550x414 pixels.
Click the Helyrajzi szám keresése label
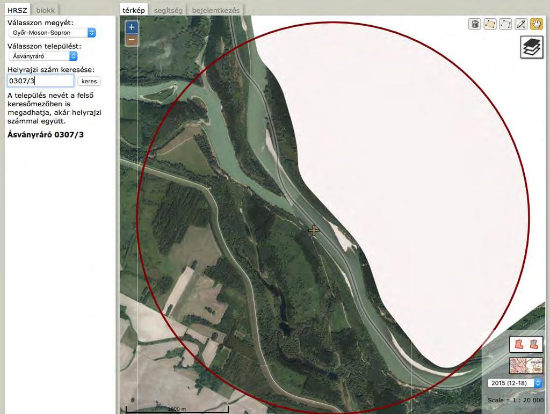(x=51, y=70)
